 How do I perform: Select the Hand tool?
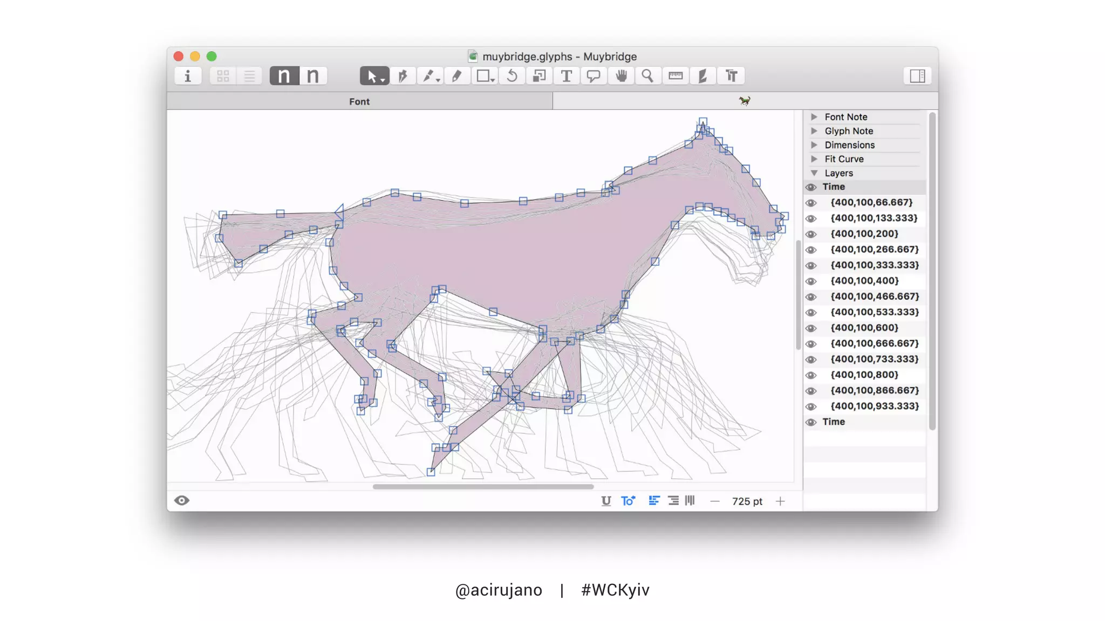(x=621, y=76)
